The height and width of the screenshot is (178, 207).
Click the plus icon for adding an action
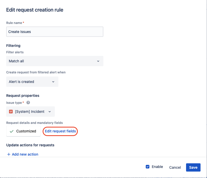click(9, 154)
